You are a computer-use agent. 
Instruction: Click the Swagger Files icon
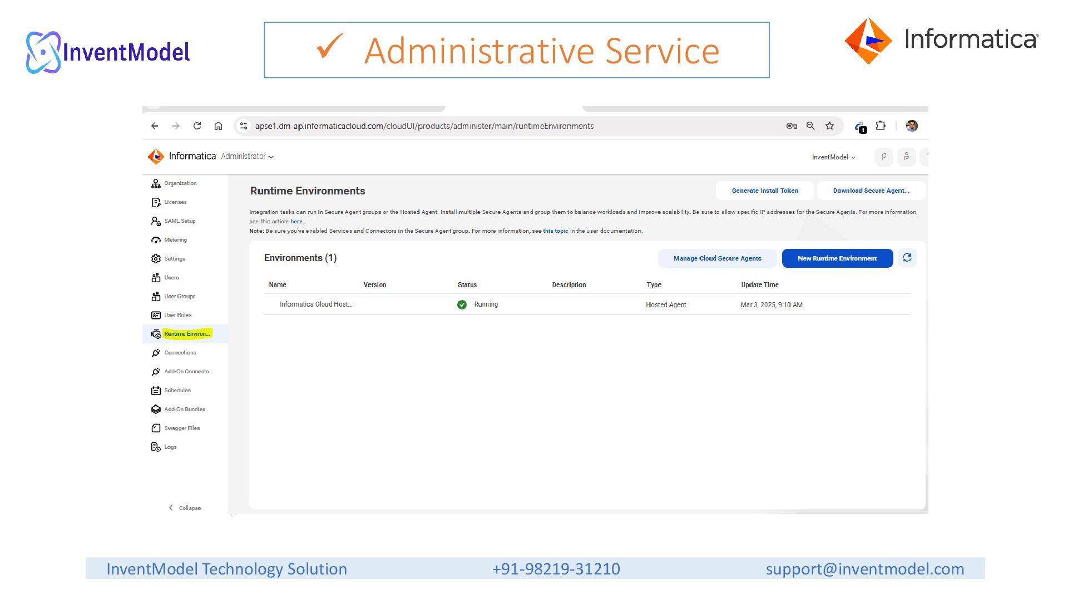(156, 428)
